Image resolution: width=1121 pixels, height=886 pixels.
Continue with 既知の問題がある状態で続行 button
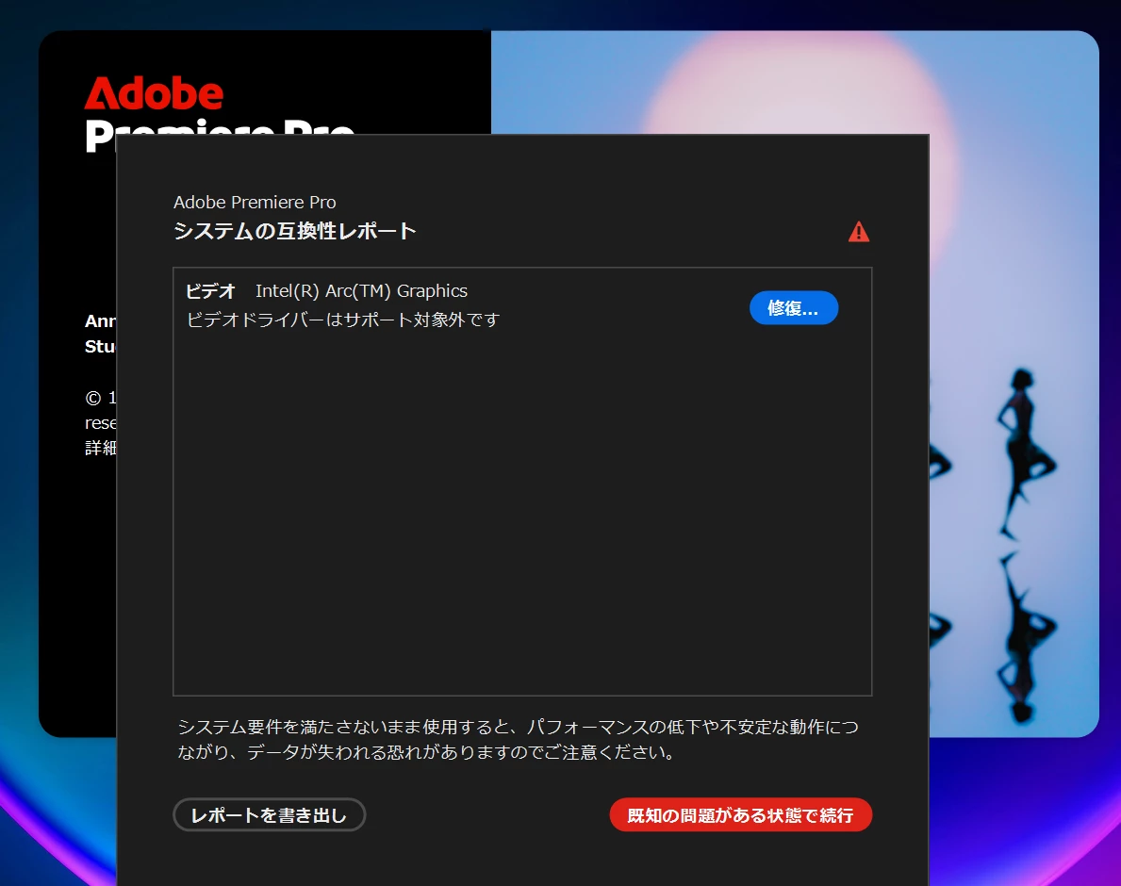pos(741,814)
